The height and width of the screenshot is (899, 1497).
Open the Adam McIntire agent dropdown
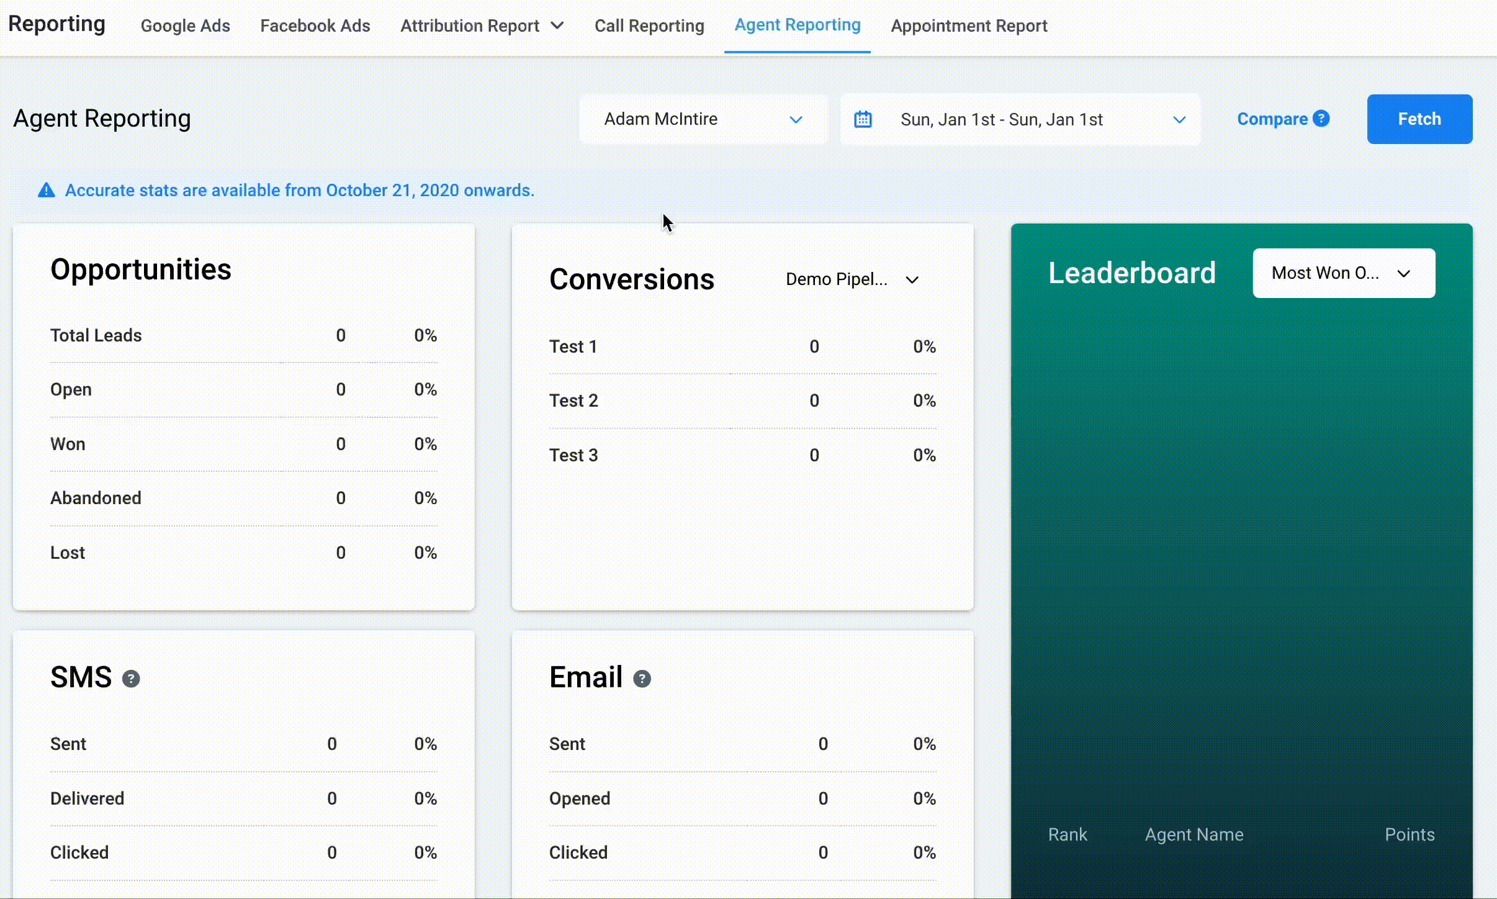(x=703, y=119)
